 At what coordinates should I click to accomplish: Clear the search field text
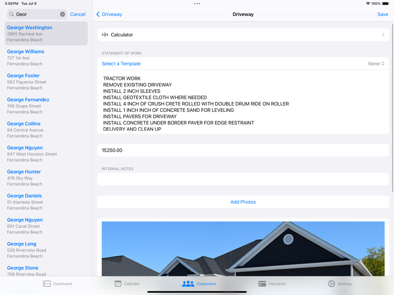[x=63, y=14]
